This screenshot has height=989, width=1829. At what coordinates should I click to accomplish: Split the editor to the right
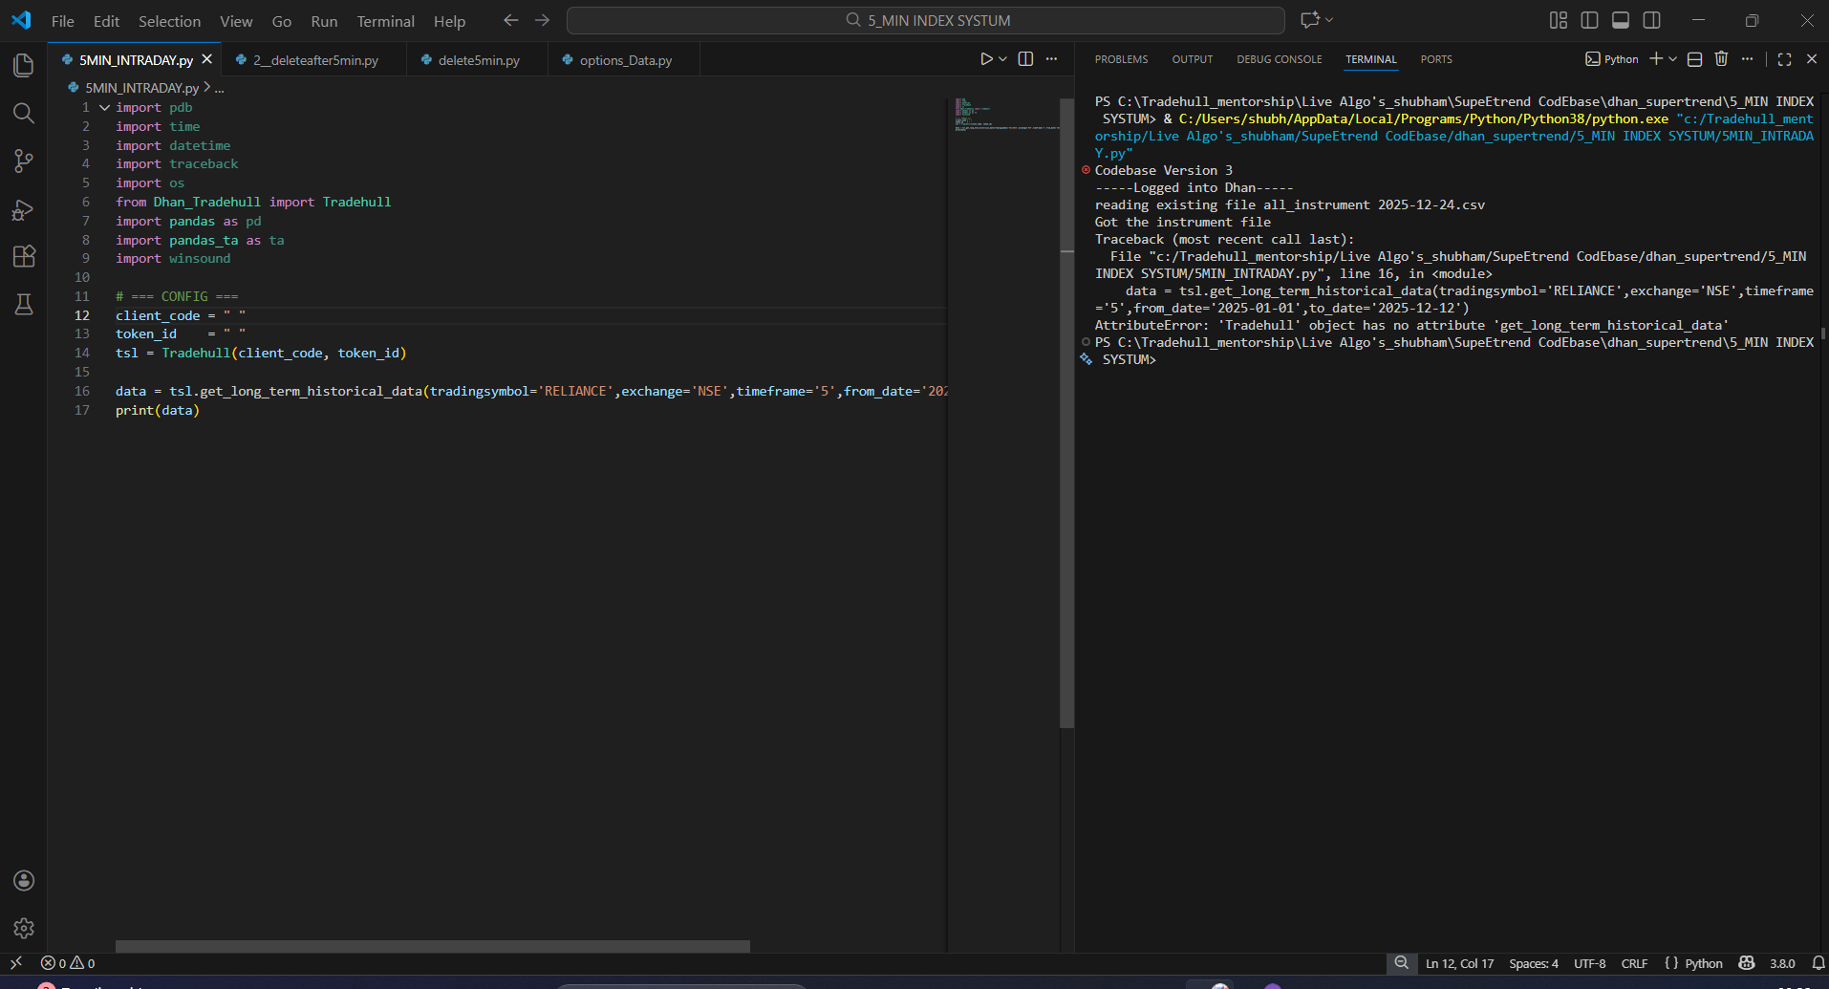coord(1025,59)
